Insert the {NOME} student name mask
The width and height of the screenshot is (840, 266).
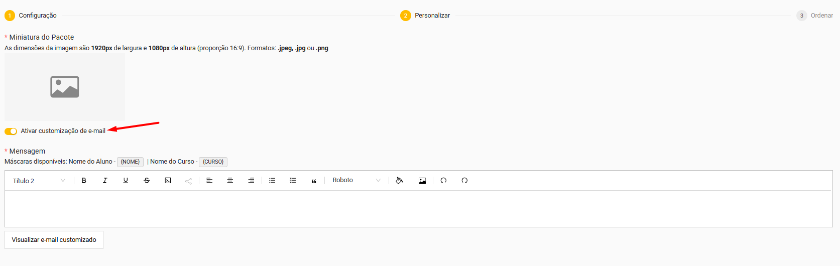coord(130,162)
